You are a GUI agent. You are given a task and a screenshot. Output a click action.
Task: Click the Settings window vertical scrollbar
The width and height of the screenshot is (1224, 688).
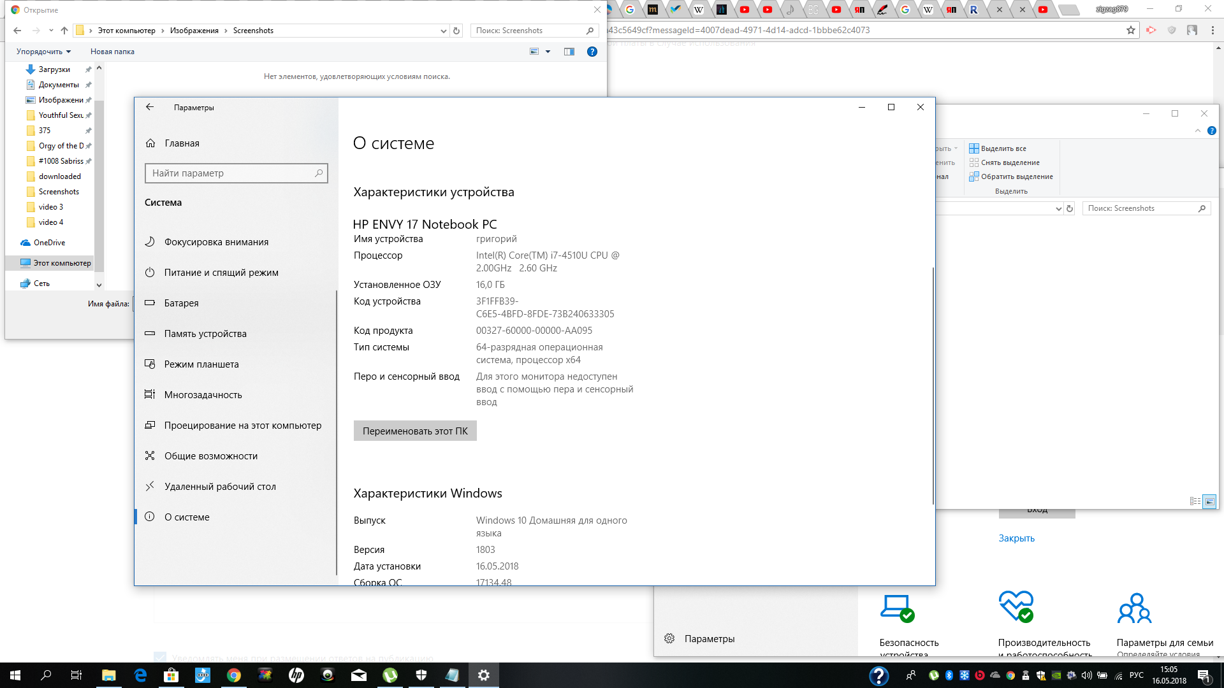pyautogui.click(x=933, y=385)
